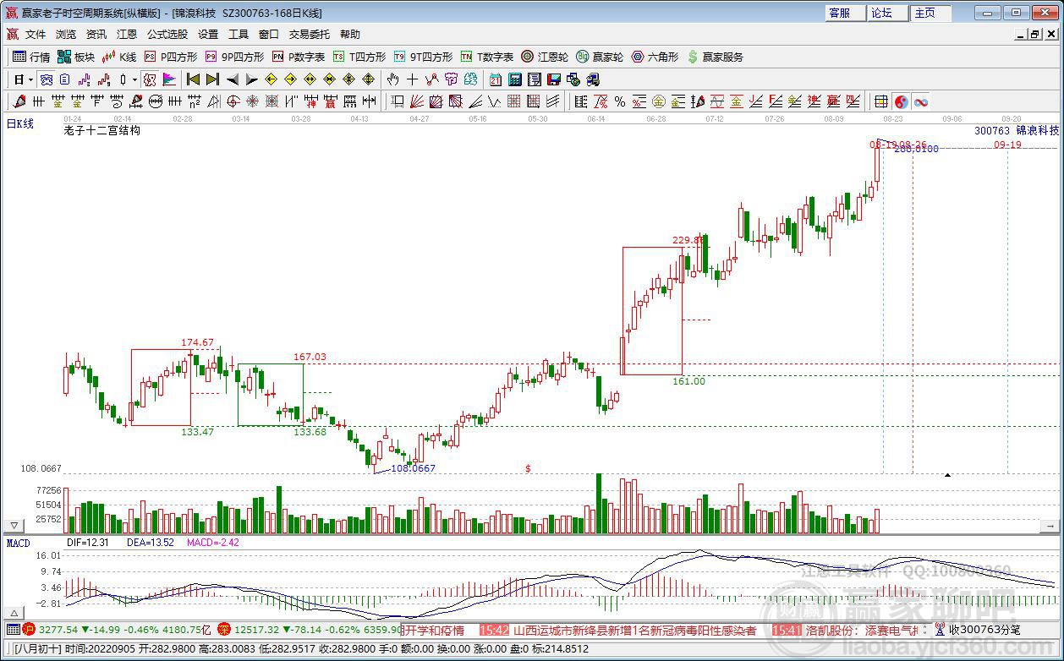1064x661 pixels.
Task: Click the floppy disk save icon
Action: pos(553,79)
